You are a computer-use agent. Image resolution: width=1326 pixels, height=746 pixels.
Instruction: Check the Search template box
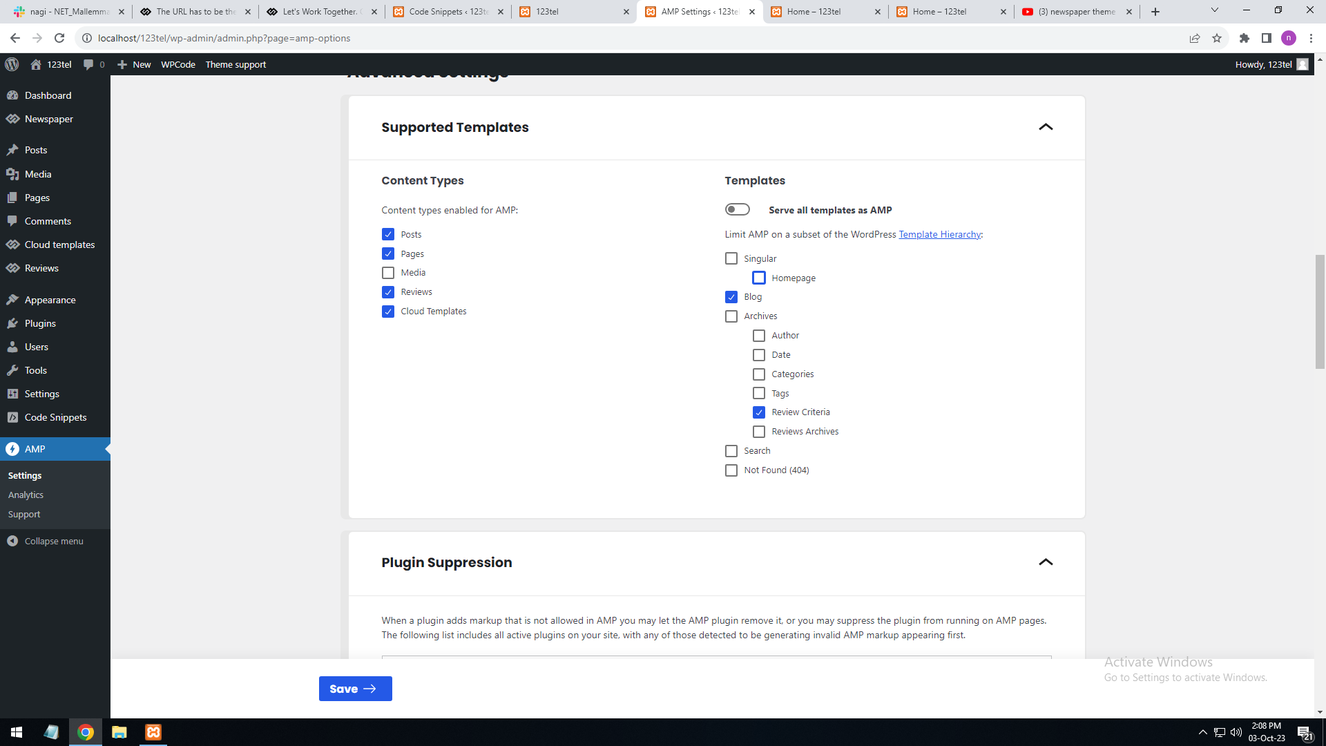tap(731, 451)
